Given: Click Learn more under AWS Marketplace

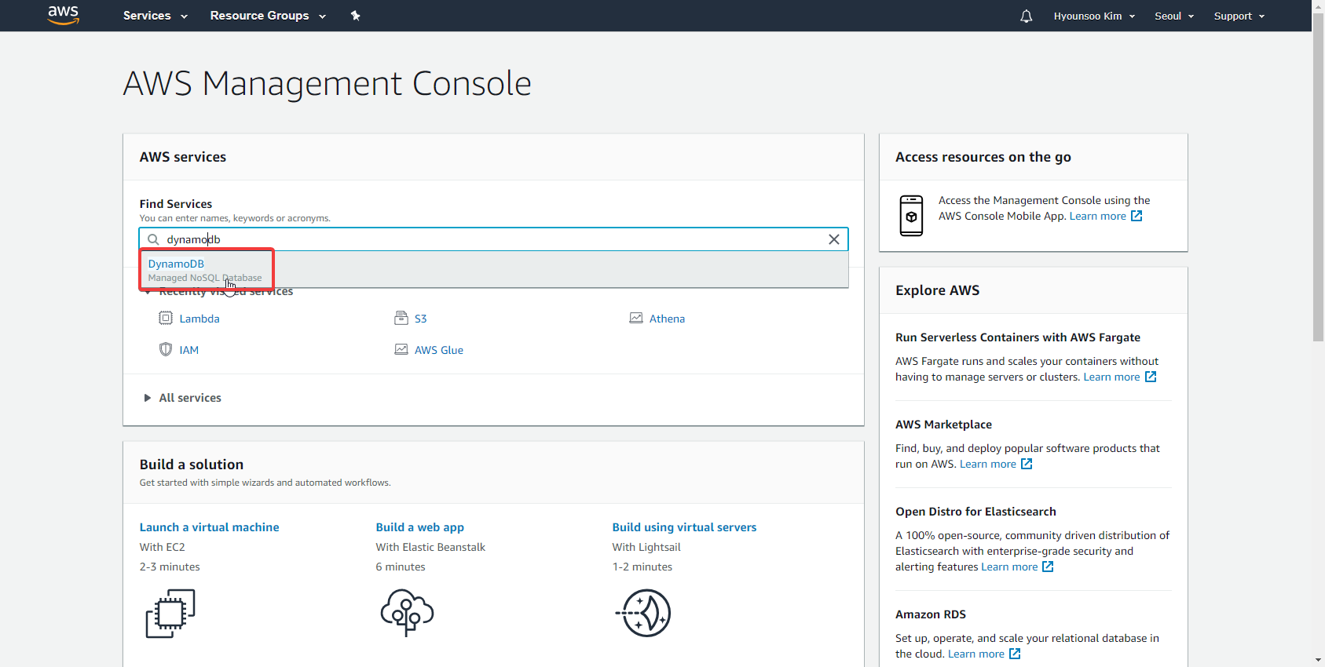Looking at the screenshot, I should pos(988,464).
